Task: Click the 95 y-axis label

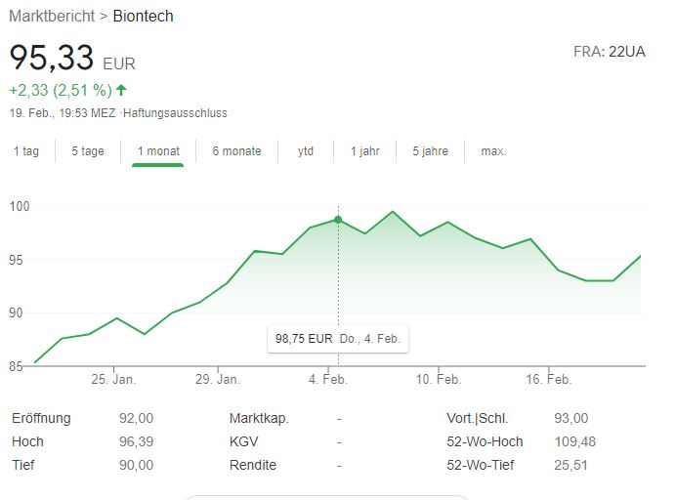Action: [x=16, y=261]
